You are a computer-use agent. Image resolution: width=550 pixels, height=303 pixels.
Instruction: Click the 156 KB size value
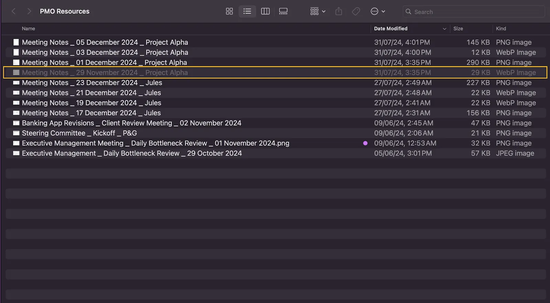pyautogui.click(x=478, y=113)
